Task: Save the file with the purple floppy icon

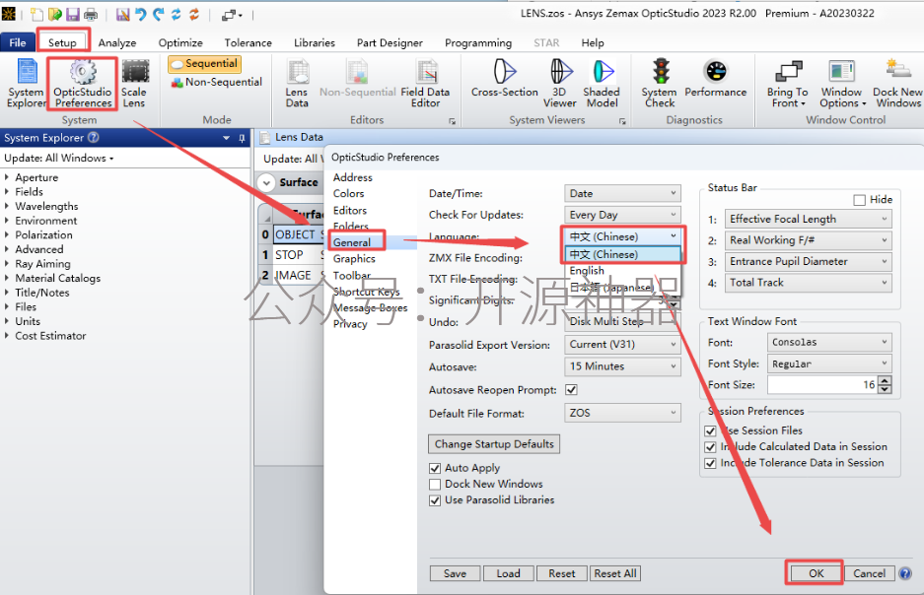Action: (x=73, y=15)
